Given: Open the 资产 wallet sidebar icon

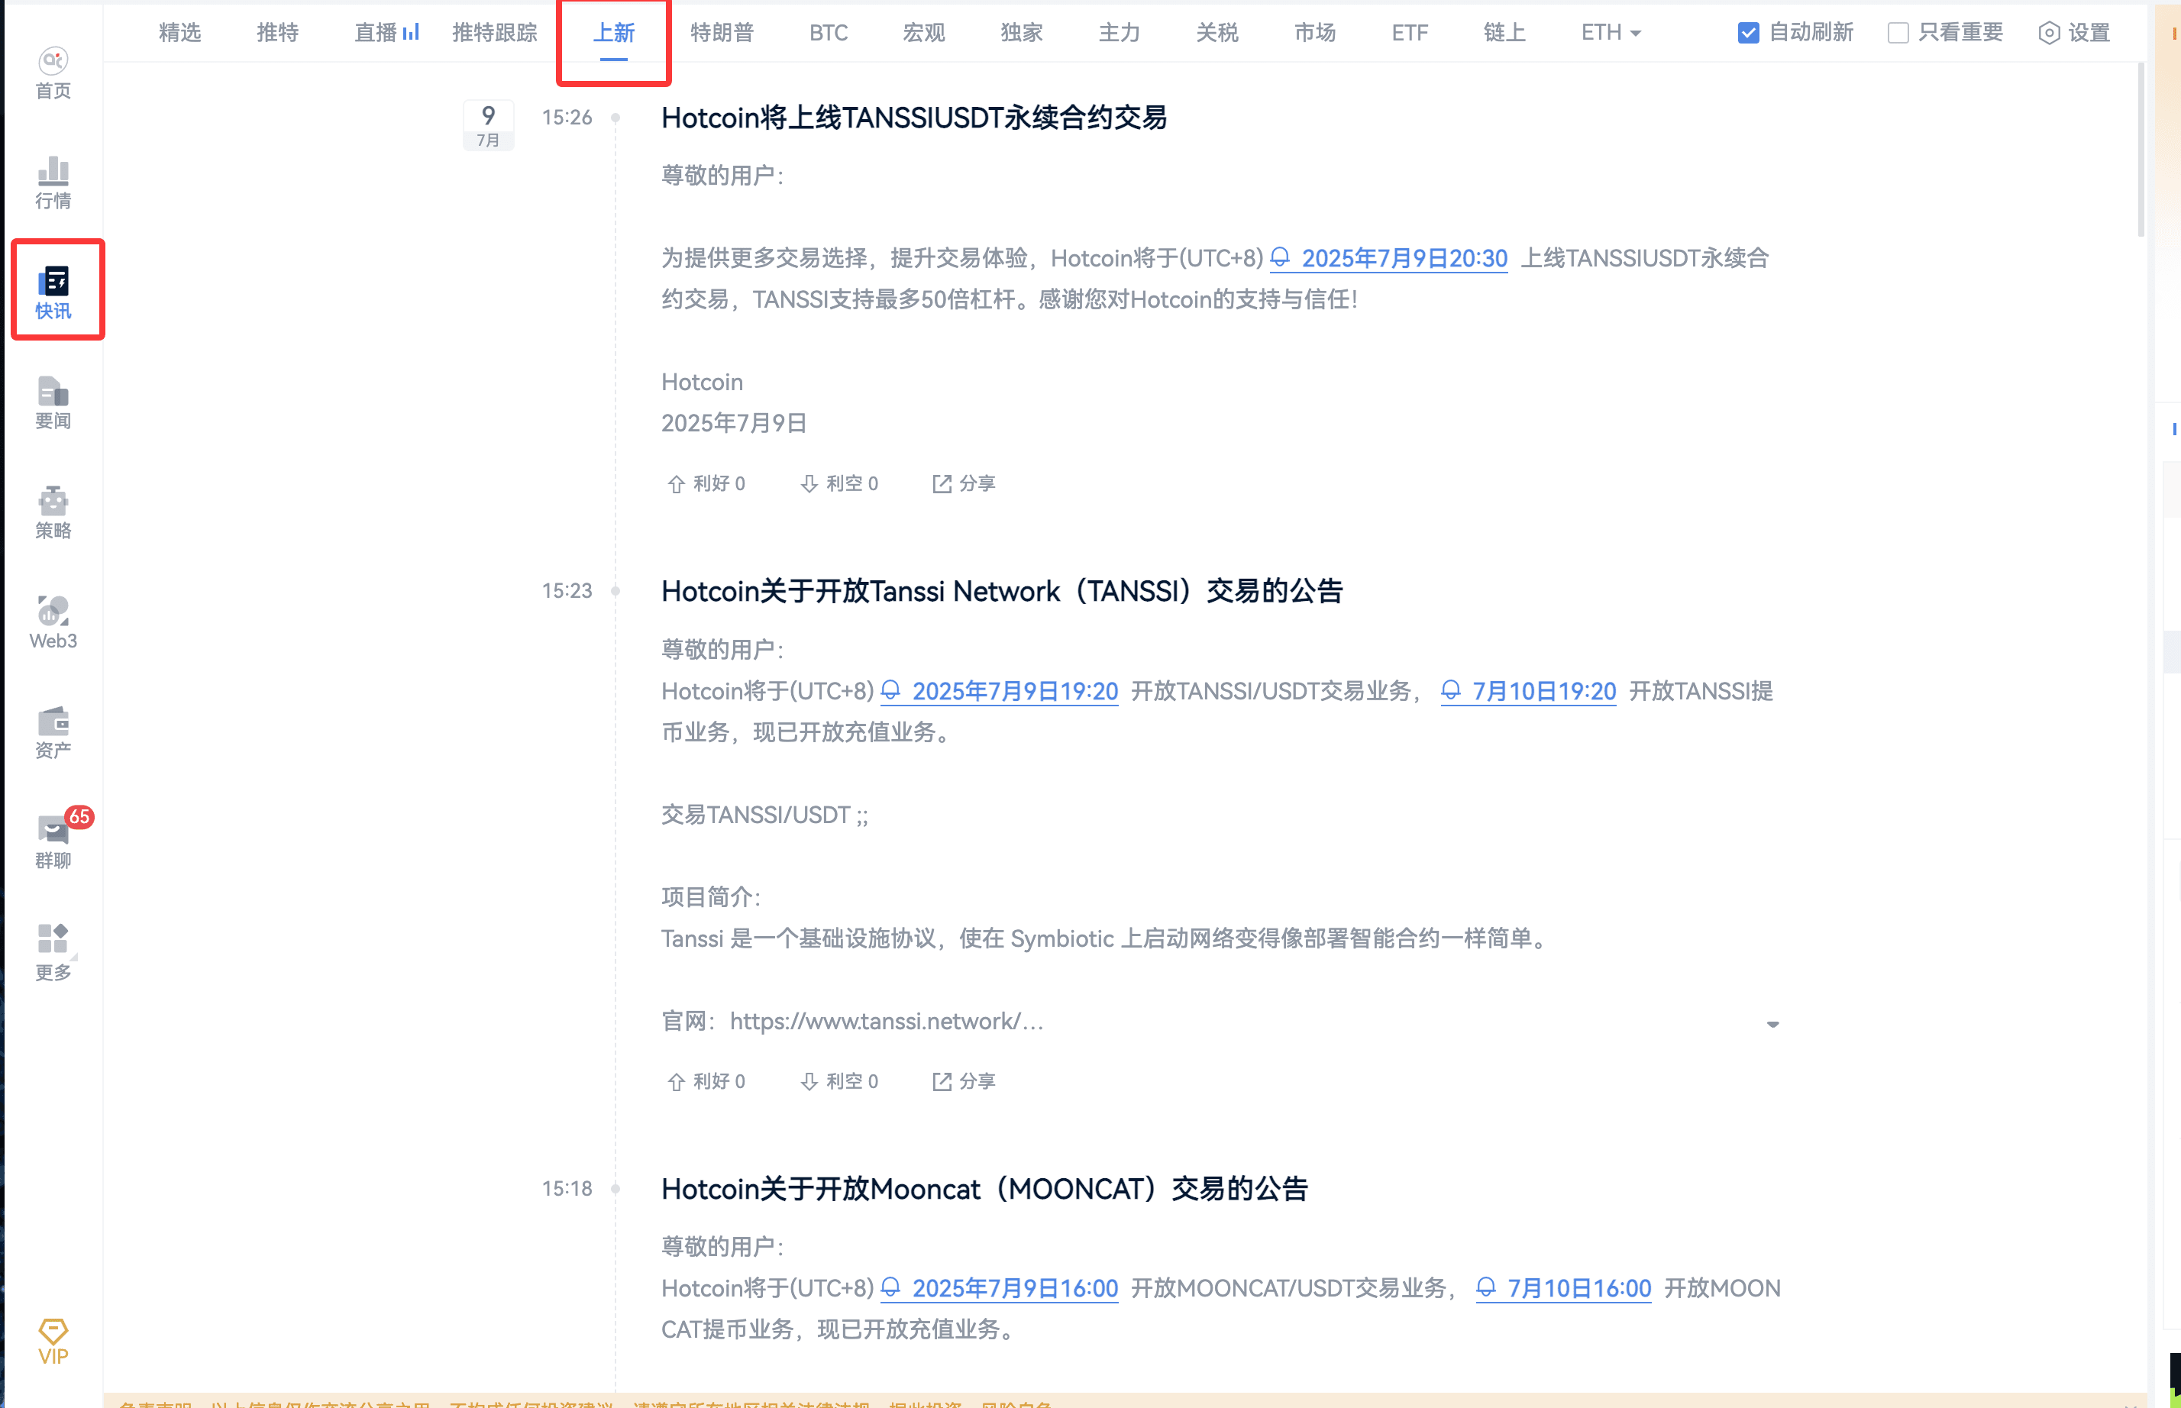Looking at the screenshot, I should click(53, 732).
